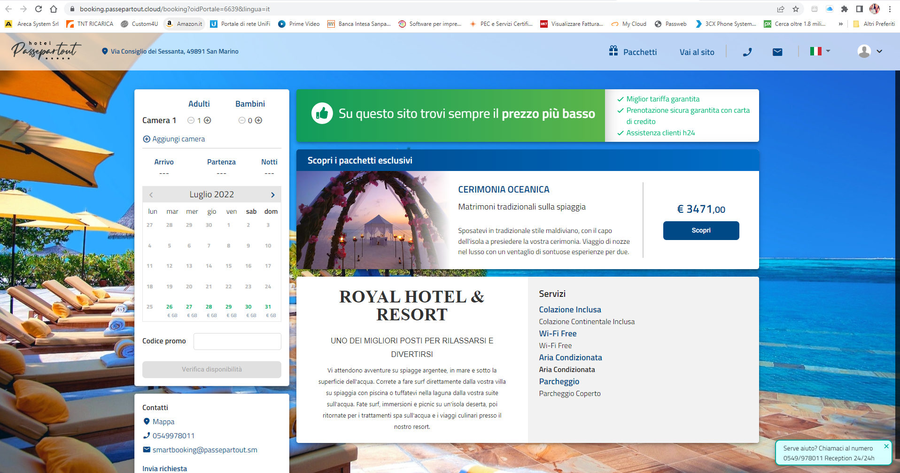Image resolution: width=900 pixels, height=473 pixels.
Task: Go to next month after Luglio 2022
Action: tap(272, 194)
